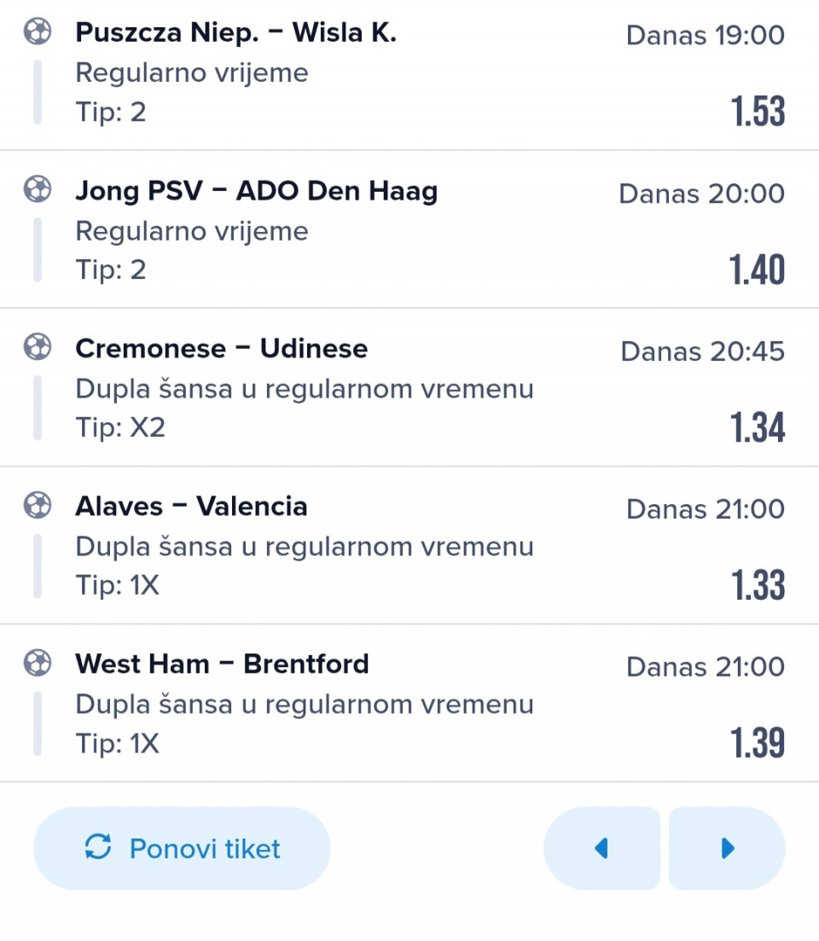Screen dimensions: 819x941
Task: Click the 1.53 odds value
Action: point(758,112)
